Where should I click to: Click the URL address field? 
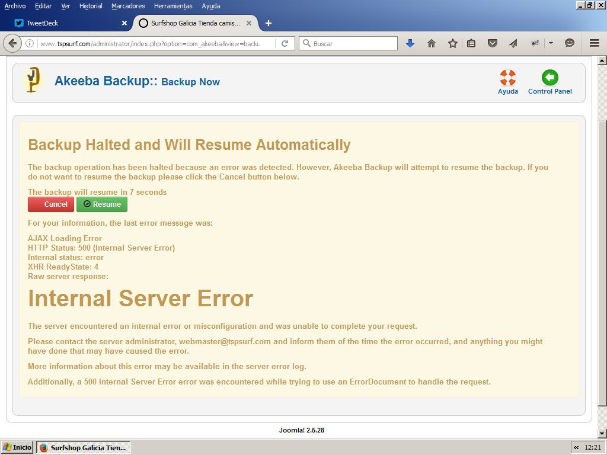pos(150,44)
